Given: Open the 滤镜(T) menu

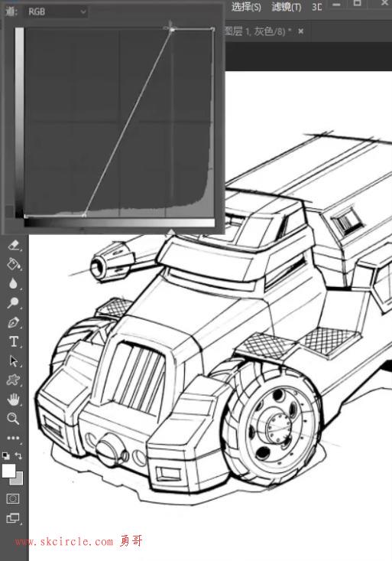Looking at the screenshot, I should pyautogui.click(x=287, y=7).
